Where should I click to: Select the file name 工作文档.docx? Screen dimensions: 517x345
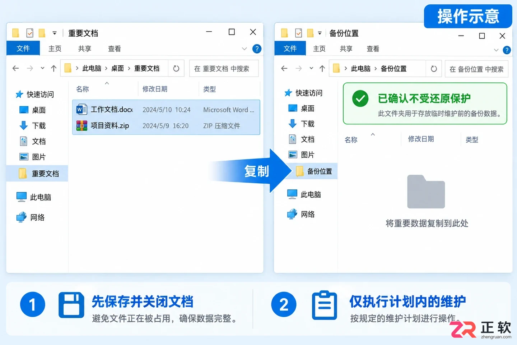112,109
